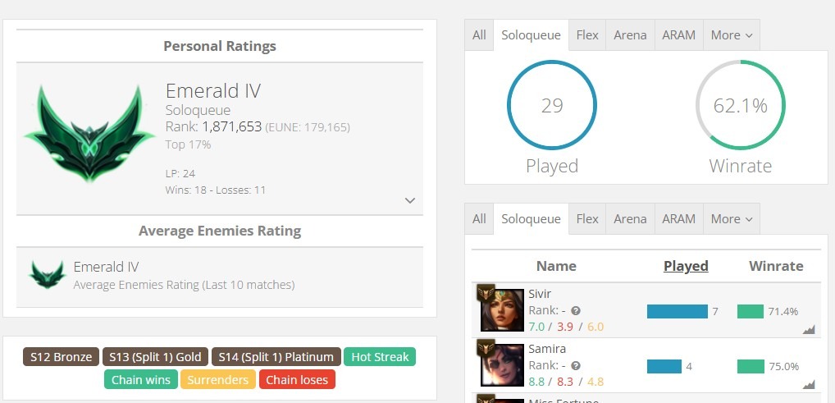The height and width of the screenshot is (403, 835).
Task: Select the Soloqueue tab in the champions panel
Action: pyautogui.click(x=531, y=219)
